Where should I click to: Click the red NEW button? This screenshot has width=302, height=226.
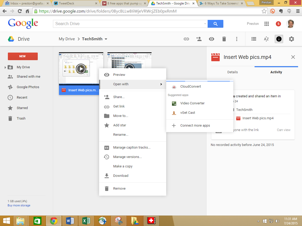23,56
